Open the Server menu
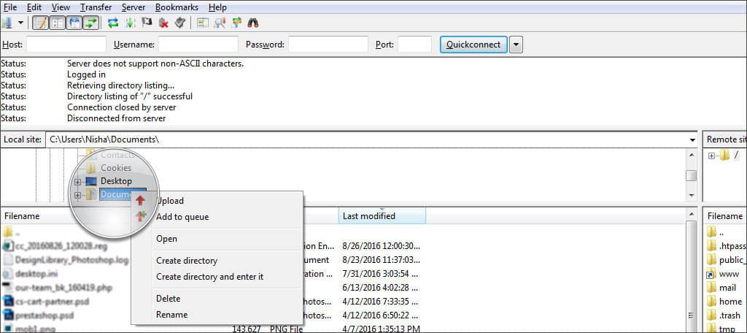Image resolution: width=747 pixels, height=333 pixels. click(133, 7)
